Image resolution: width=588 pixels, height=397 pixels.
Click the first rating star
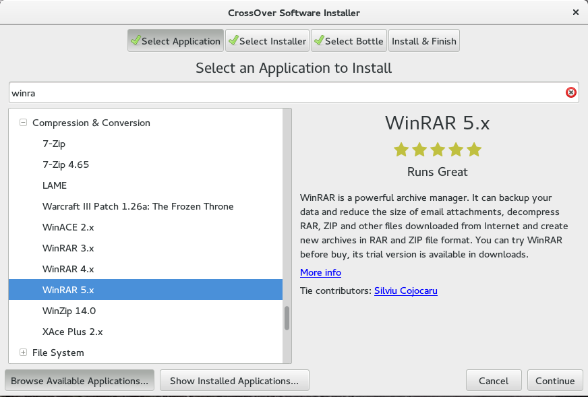(401, 150)
